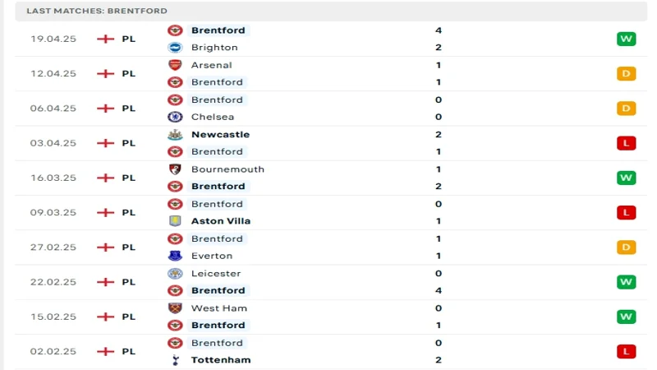Click the green W badge for Brighton match
The height and width of the screenshot is (370, 657).
pyautogui.click(x=627, y=39)
